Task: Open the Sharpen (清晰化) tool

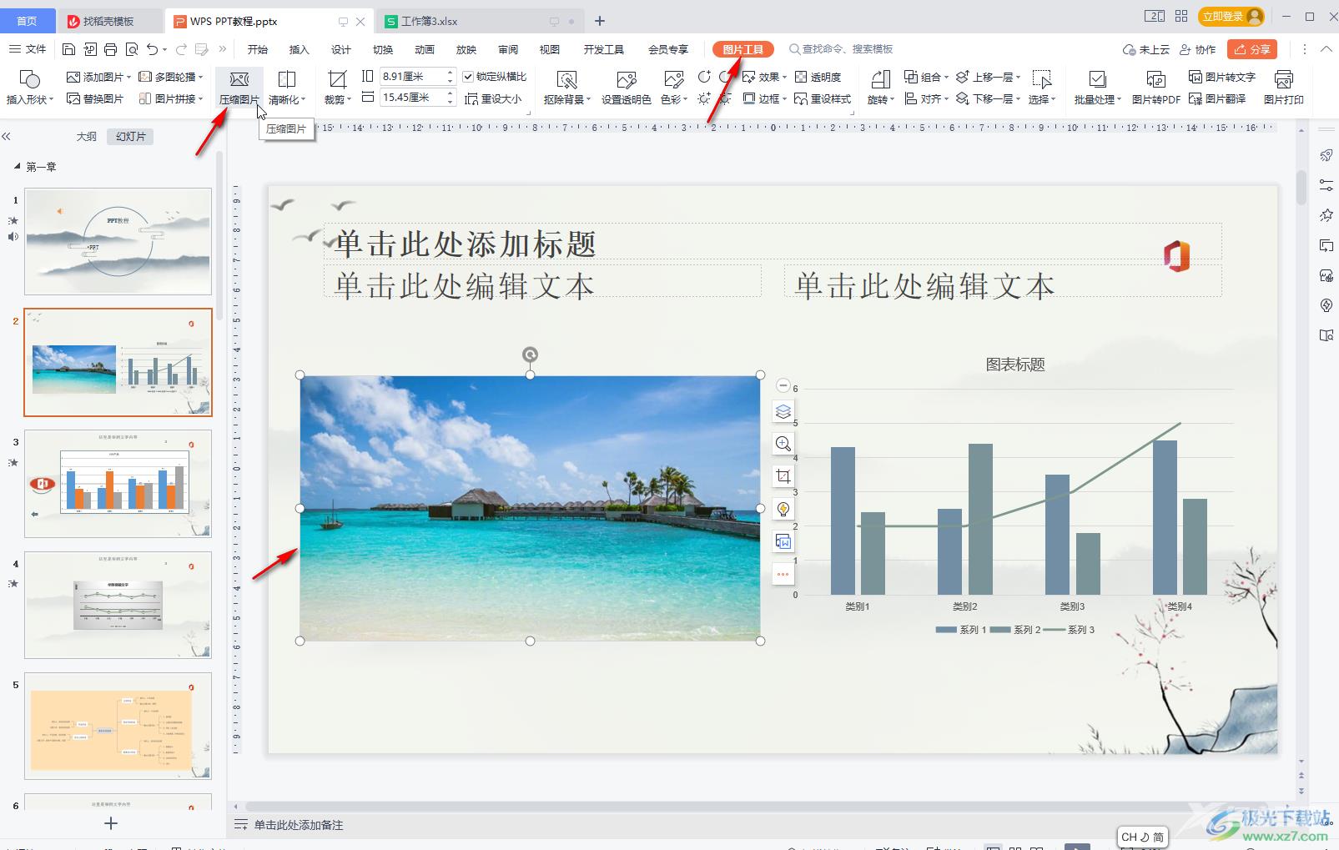Action: (287, 88)
